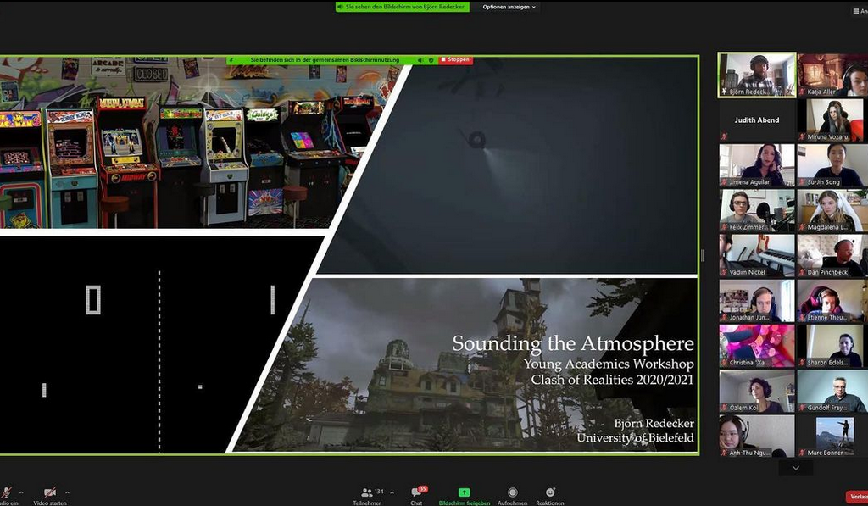
Task: Select Sharon Edels' video thumbnail
Action: (832, 346)
